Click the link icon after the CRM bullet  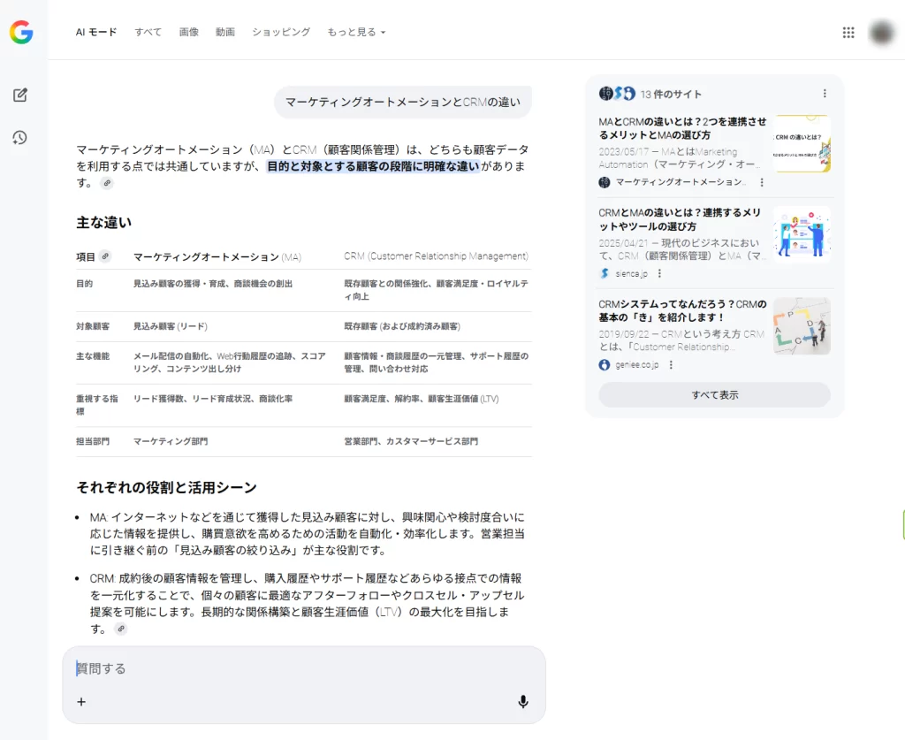(x=120, y=629)
